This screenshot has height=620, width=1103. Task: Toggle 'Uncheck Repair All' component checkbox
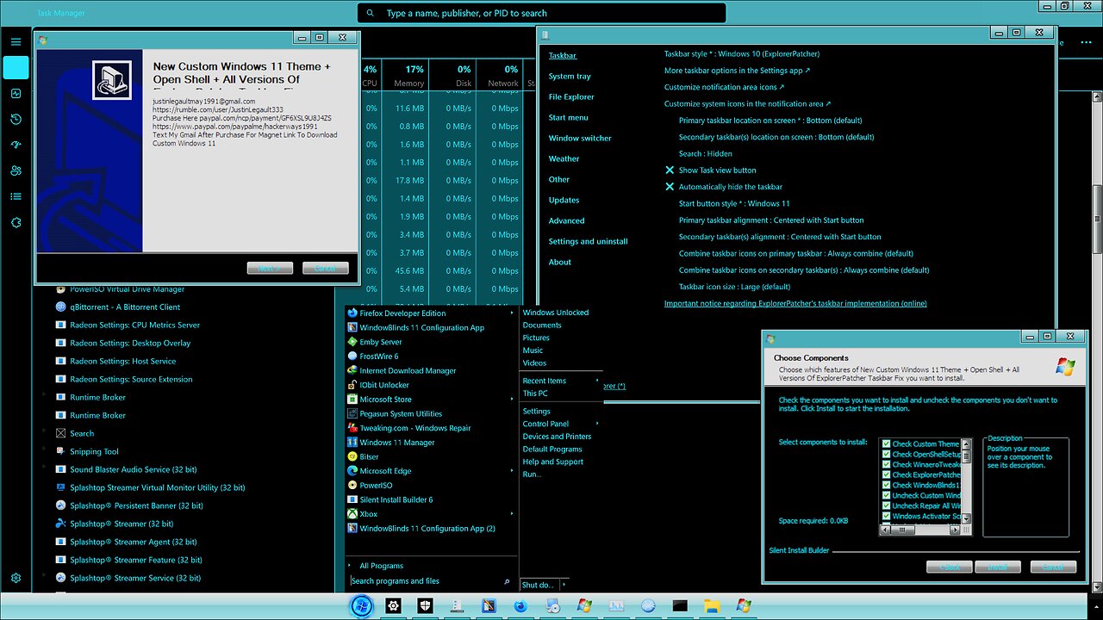tap(886, 506)
